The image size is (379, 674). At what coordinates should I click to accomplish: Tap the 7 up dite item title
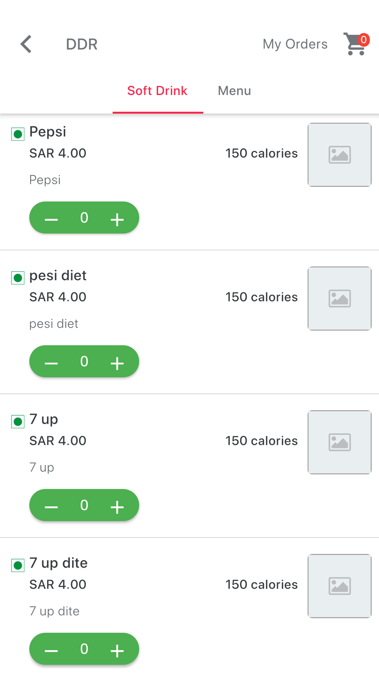(x=58, y=563)
